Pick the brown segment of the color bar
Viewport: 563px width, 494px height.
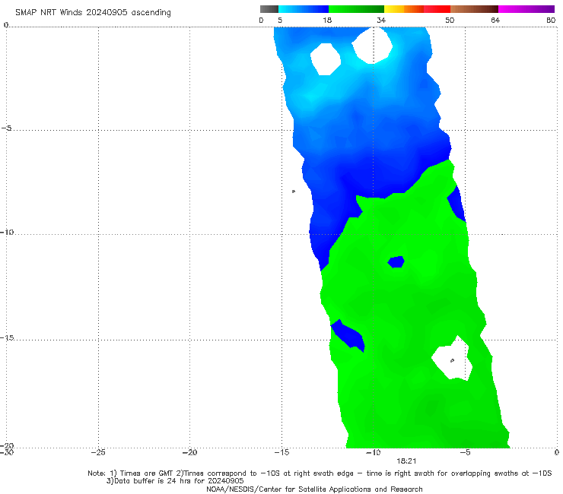[x=474, y=9]
